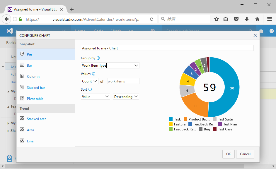The image size is (276, 169).
Task: Click the Test Case legend swatch
Action: (215, 129)
